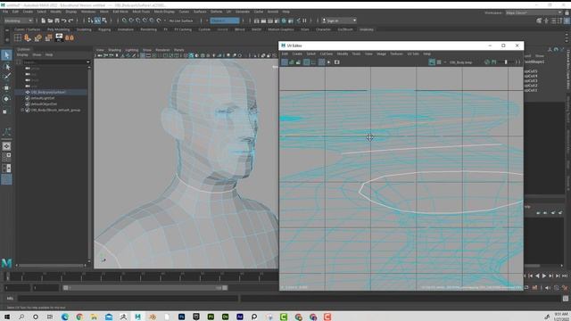Toggle visibility of defaultLightSet in Outliner
The height and width of the screenshot is (321, 571).
coord(28,98)
